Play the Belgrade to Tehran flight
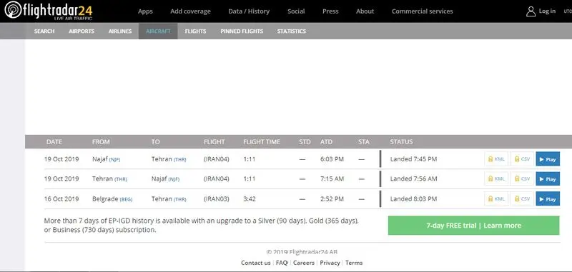Viewport: 572px width, 272px height. (x=548, y=198)
